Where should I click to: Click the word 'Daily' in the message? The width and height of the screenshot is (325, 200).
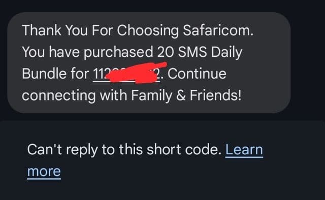226,52
